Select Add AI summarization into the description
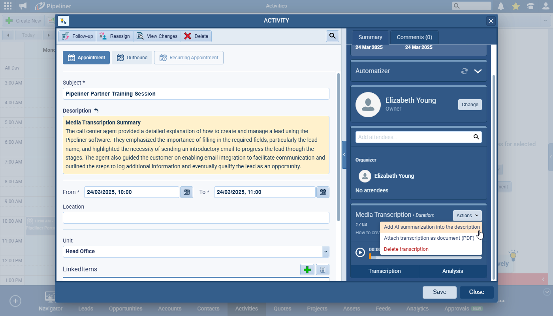553x316 pixels. 431,227
